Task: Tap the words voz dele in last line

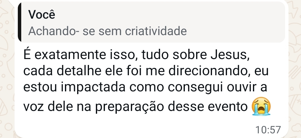Action: click(x=48, y=107)
